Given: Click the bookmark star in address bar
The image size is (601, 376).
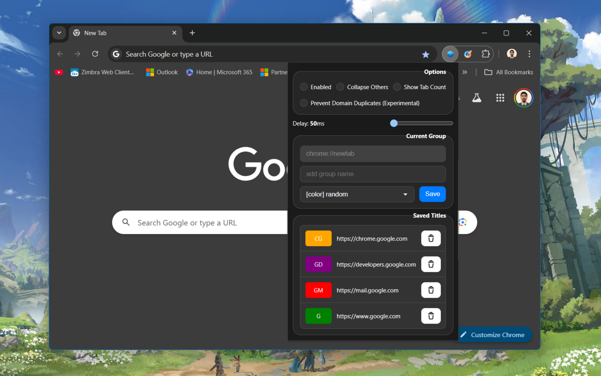Looking at the screenshot, I should click(x=425, y=55).
